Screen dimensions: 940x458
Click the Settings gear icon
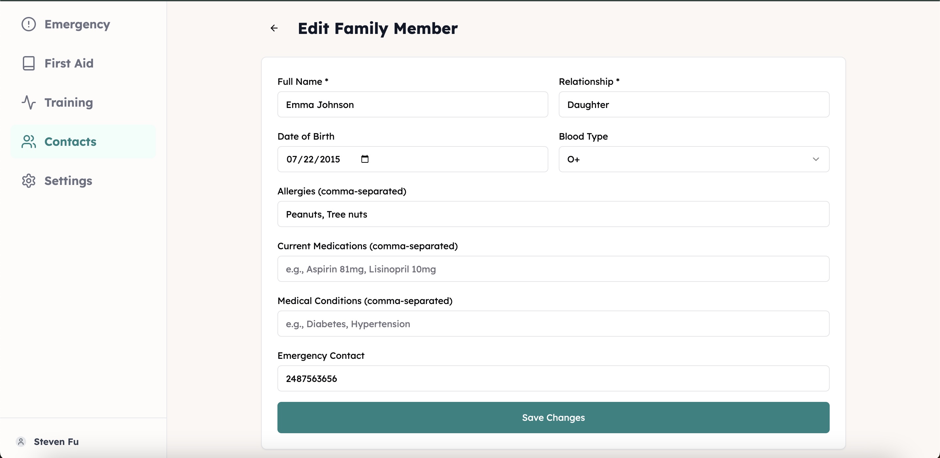pos(28,181)
